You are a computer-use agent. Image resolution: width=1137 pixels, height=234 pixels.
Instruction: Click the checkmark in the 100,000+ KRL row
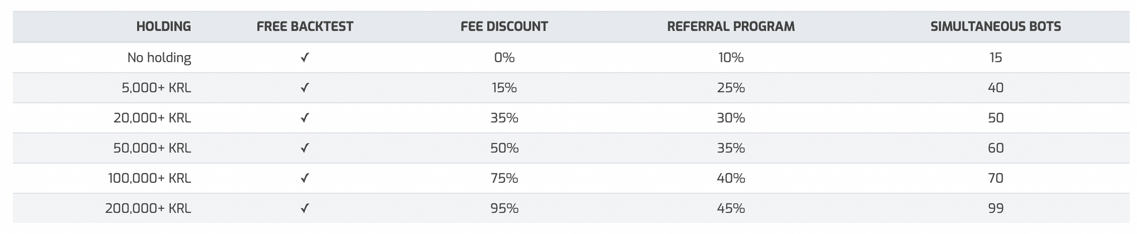click(305, 178)
